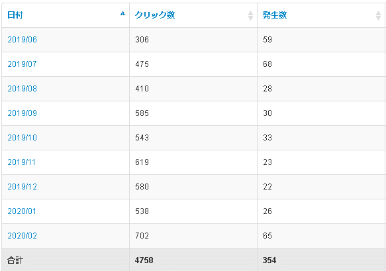Click the sort arrows icon in クリック数 header
The height and width of the screenshot is (271, 386).
[250, 15]
